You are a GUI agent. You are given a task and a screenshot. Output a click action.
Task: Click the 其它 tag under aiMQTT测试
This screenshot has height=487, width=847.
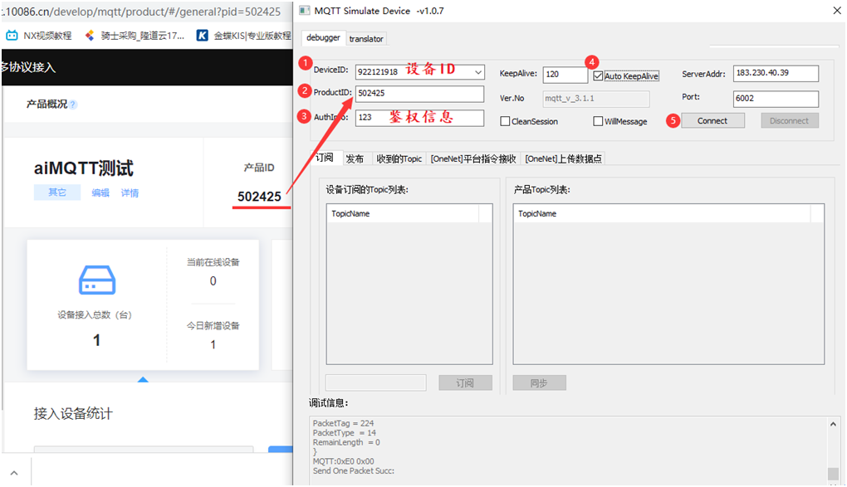tap(57, 192)
